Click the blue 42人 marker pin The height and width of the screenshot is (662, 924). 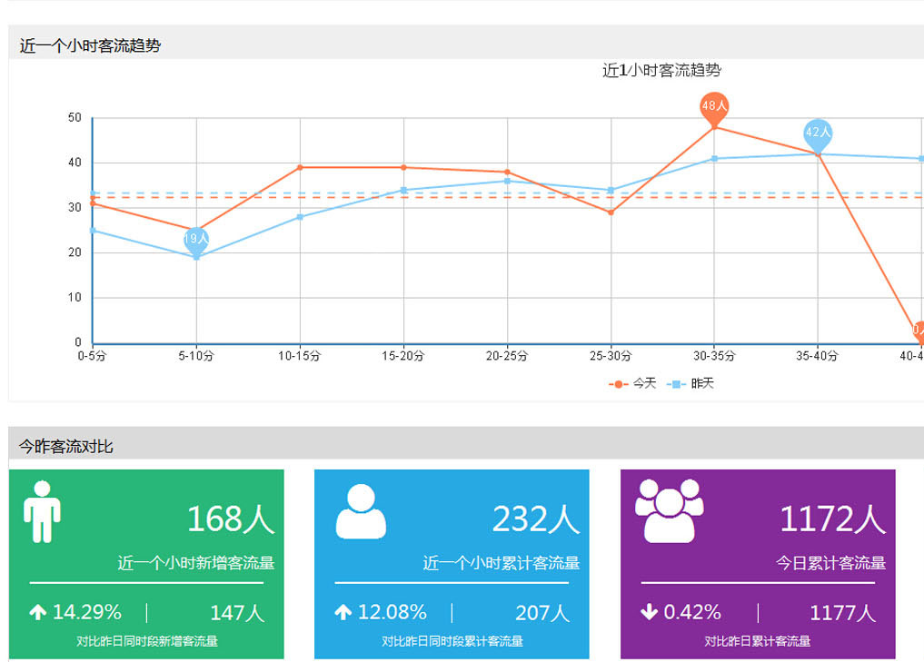818,133
